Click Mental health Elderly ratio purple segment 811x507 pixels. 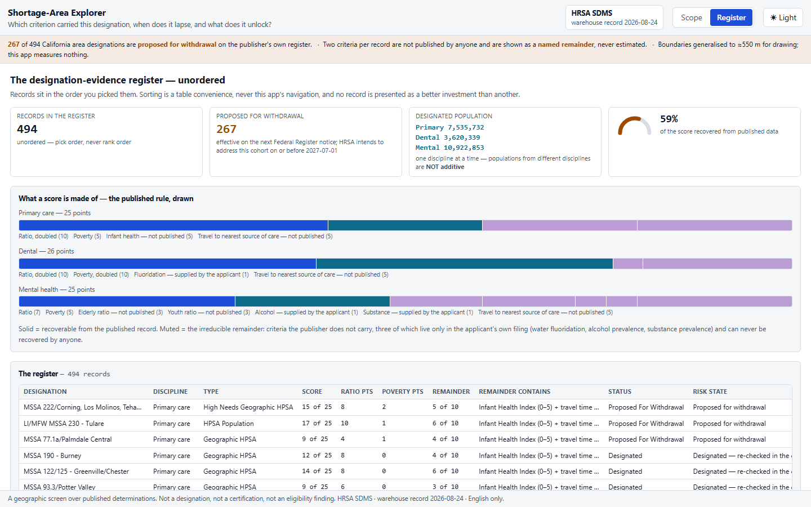pyautogui.click(x=436, y=301)
